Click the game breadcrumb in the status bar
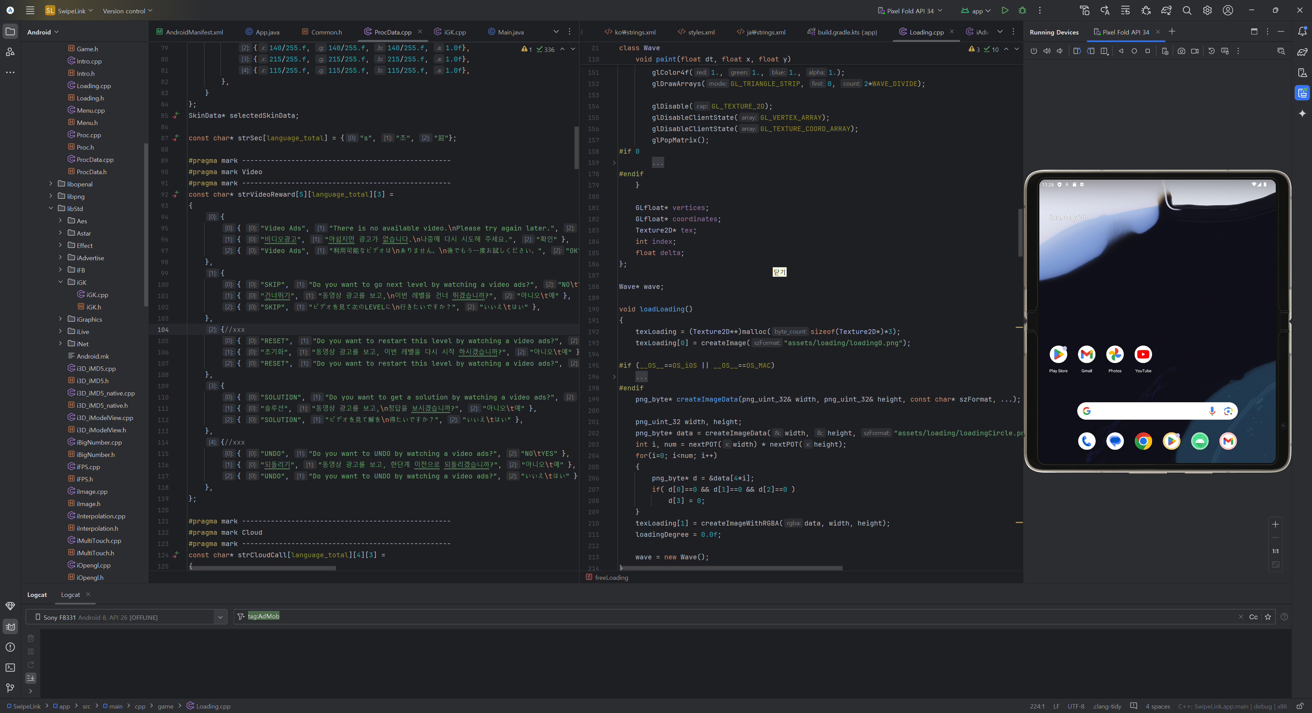The width and height of the screenshot is (1312, 713). (165, 706)
